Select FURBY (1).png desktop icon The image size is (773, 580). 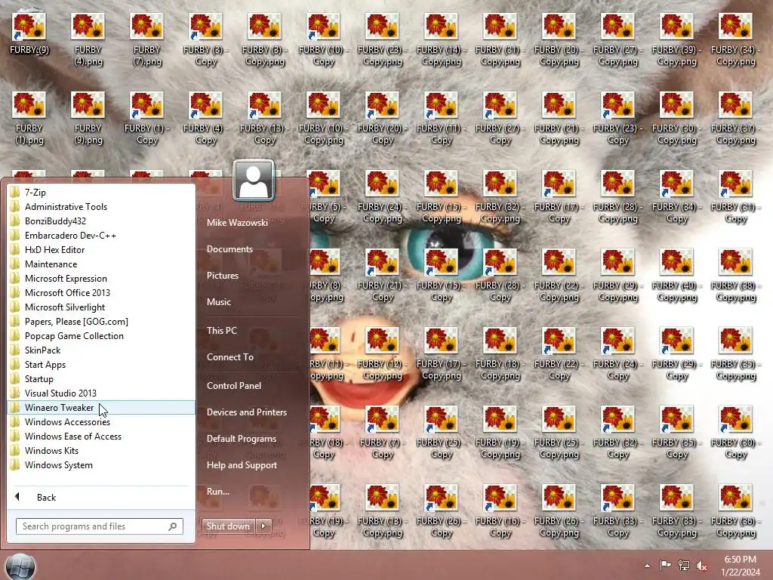[29, 118]
